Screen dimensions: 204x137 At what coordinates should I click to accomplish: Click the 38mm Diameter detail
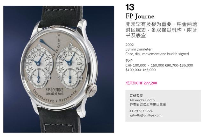pos(138,49)
